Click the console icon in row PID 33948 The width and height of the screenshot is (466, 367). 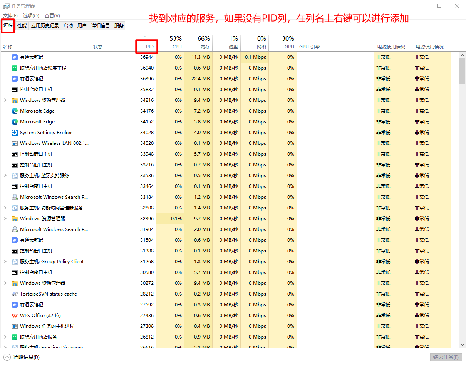click(x=15, y=154)
